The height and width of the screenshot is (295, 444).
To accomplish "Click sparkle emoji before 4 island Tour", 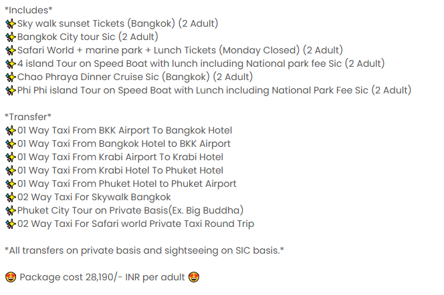I will pyautogui.click(x=11, y=63).
